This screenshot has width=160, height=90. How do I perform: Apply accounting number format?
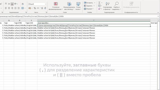pos(29,8)
